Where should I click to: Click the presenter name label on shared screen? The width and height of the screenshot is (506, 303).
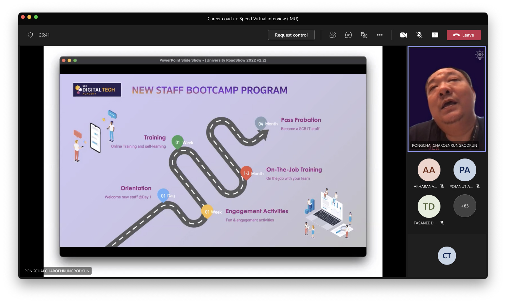coord(57,271)
